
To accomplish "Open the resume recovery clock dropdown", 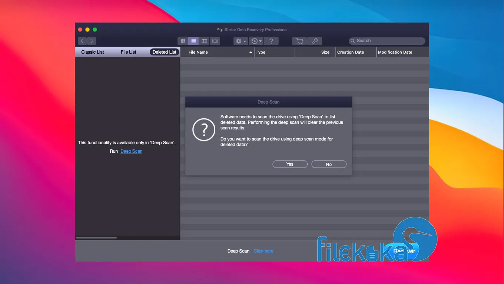I will 256,41.
